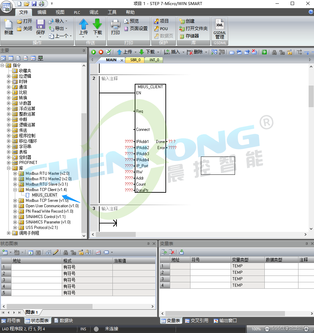Expand the 位逻辑 tree node

(x=8, y=76)
